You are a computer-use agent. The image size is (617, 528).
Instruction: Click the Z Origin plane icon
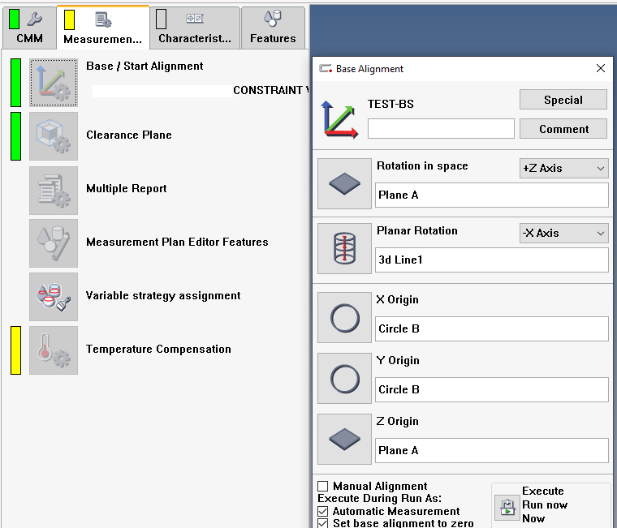pos(345,439)
